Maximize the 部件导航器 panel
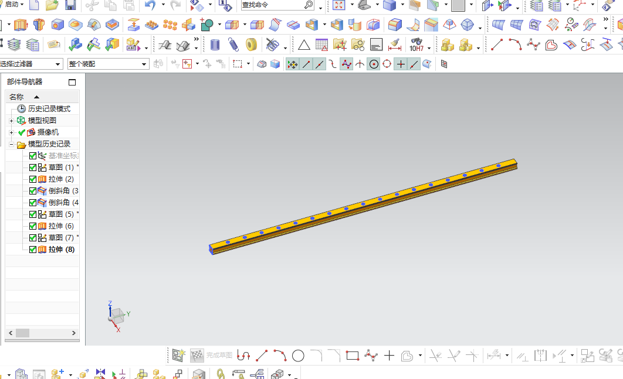Screen dimensions: 623x379 tap(72, 82)
